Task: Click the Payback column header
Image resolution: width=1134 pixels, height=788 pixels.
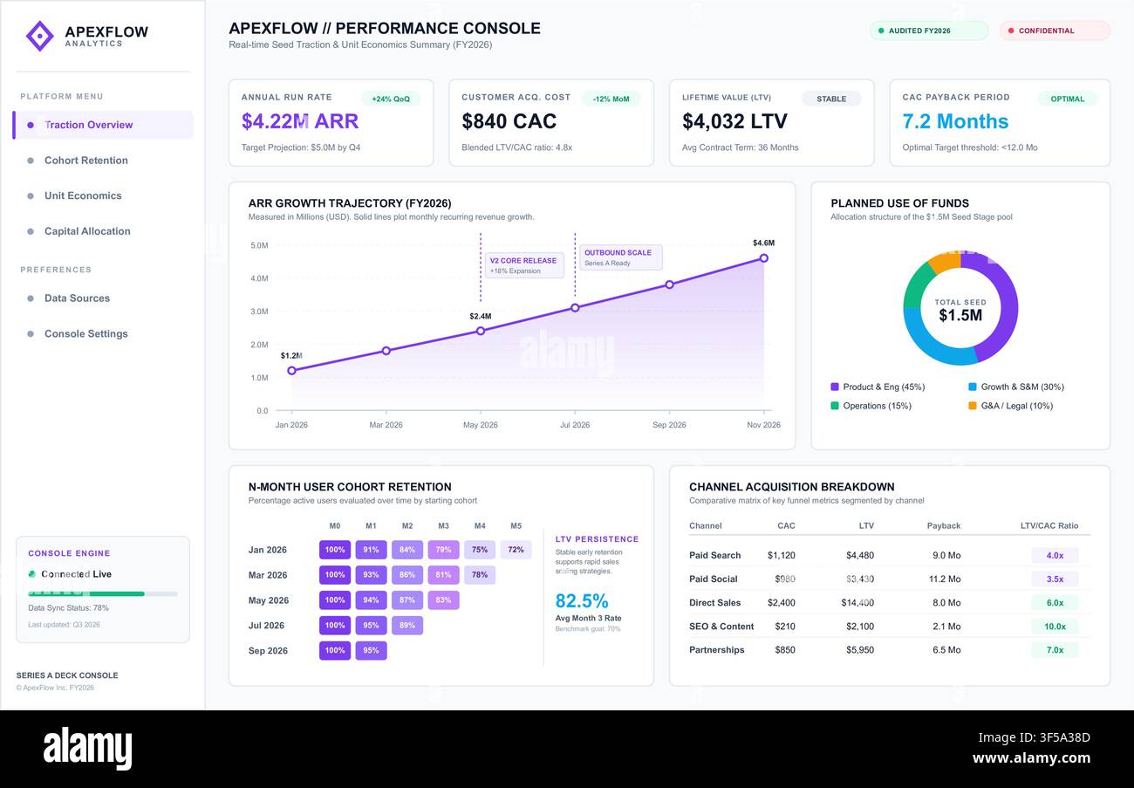Action: [x=944, y=526]
